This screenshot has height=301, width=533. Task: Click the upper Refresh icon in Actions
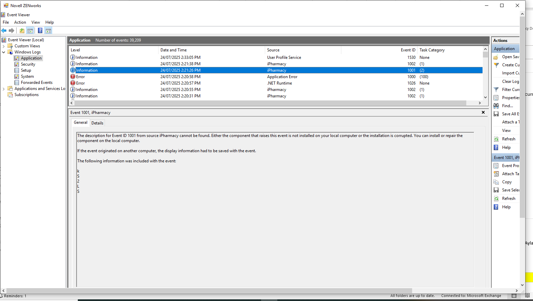click(496, 139)
